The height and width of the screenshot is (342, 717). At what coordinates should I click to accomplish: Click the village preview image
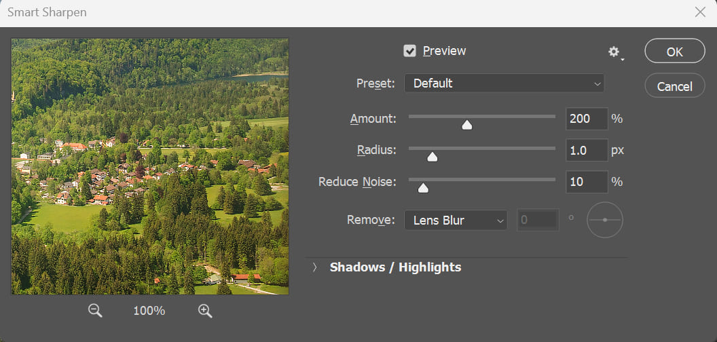(150, 166)
